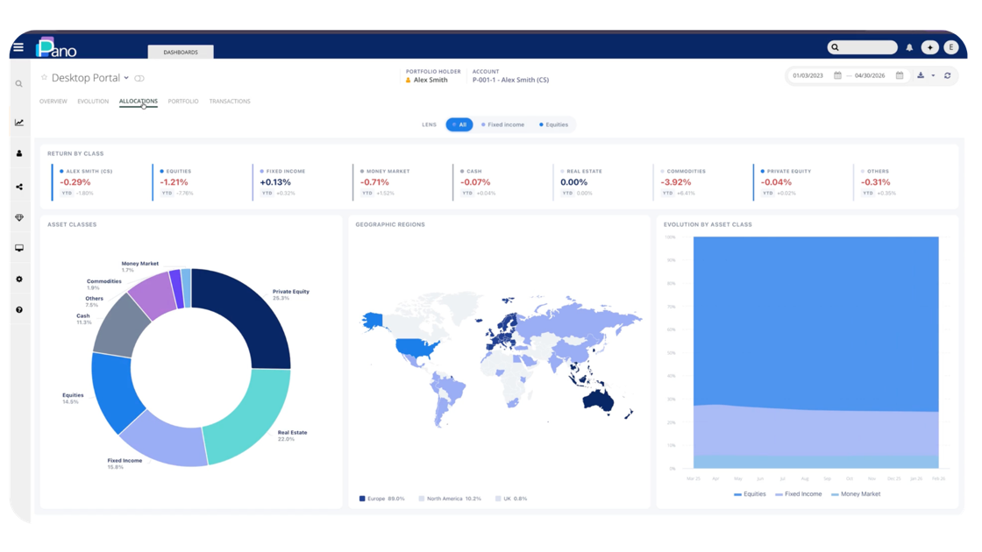Open the help question mark icon

(19, 310)
